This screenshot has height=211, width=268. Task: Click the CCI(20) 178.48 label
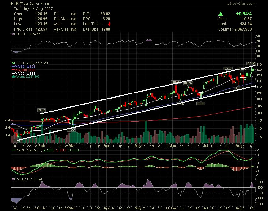tap(29, 179)
